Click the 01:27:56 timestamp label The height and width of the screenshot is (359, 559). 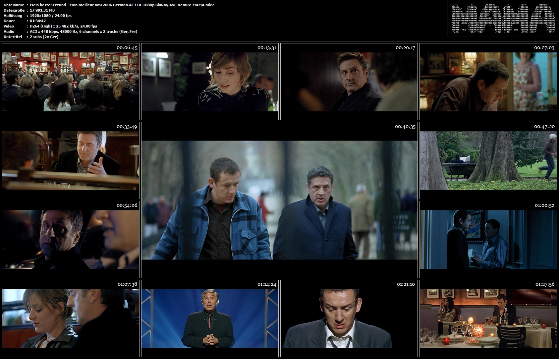[x=545, y=284]
